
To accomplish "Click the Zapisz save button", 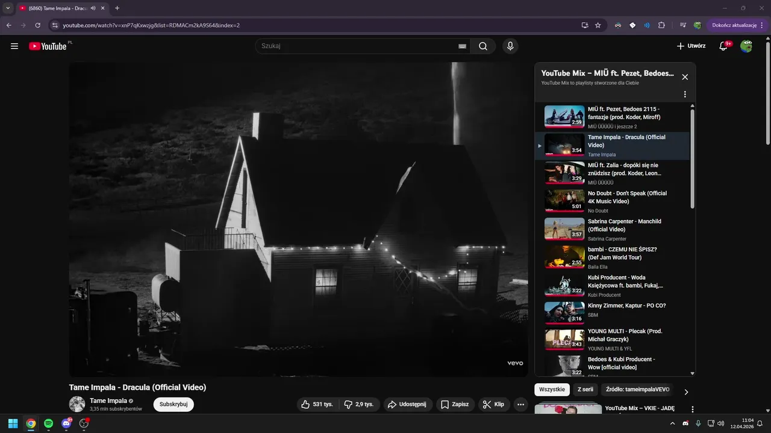I will [455, 404].
